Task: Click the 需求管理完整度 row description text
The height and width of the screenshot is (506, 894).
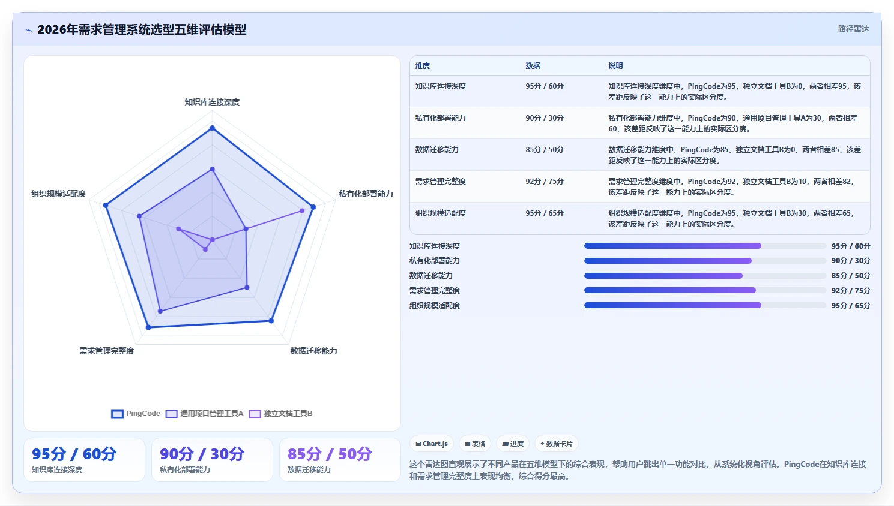Action: click(732, 186)
